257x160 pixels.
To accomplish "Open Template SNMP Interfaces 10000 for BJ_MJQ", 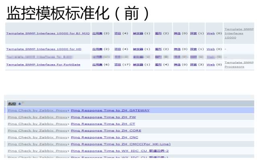I will click(48, 33).
